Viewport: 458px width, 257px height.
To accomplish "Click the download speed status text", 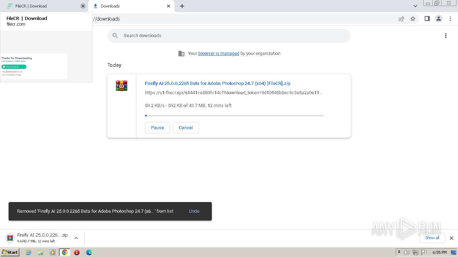I will pyautogui.click(x=188, y=106).
